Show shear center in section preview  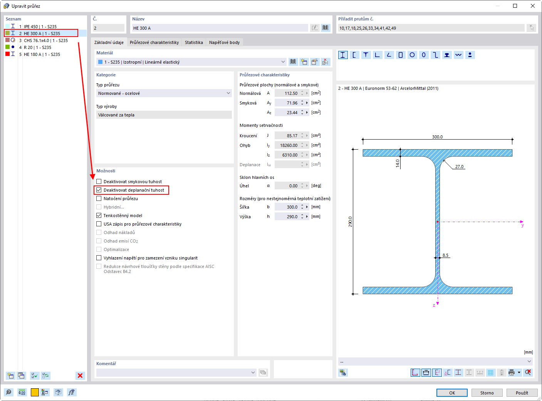coord(448,372)
